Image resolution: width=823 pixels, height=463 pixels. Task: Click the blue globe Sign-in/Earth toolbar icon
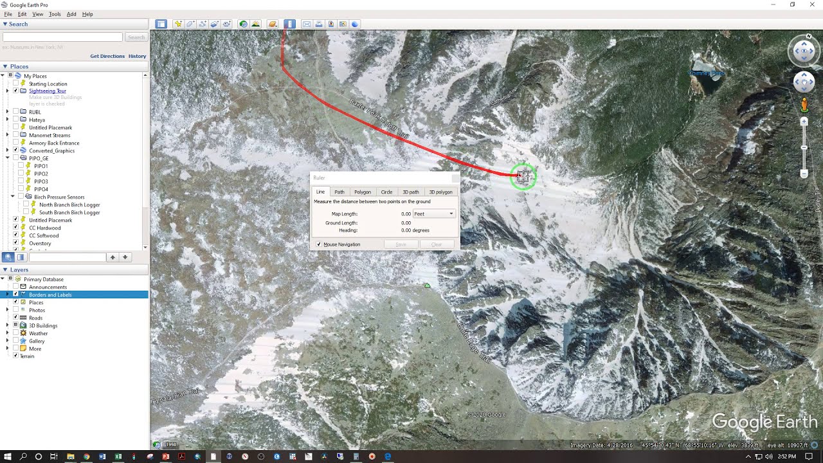pyautogui.click(x=355, y=24)
